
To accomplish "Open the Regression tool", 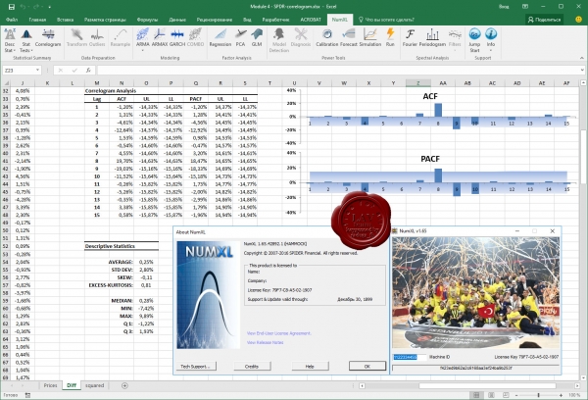I will 220,38.
